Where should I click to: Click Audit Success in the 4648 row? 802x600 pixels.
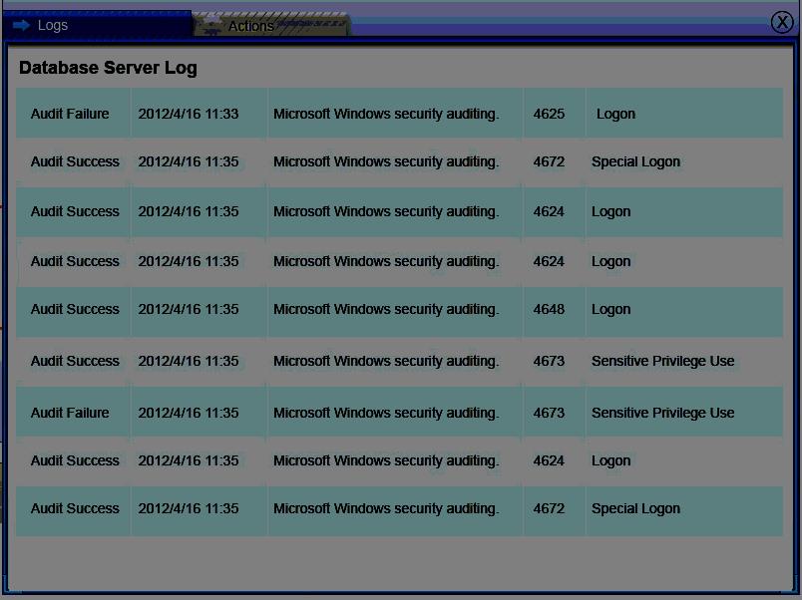pos(75,309)
